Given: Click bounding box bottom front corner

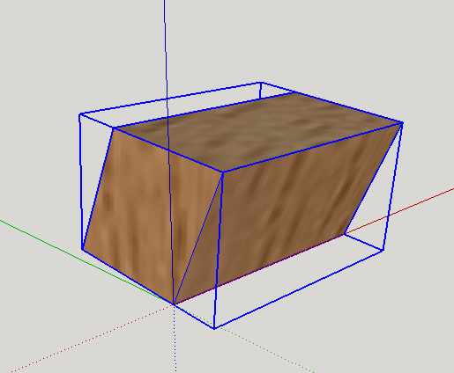Looking at the screenshot, I should (214, 328).
